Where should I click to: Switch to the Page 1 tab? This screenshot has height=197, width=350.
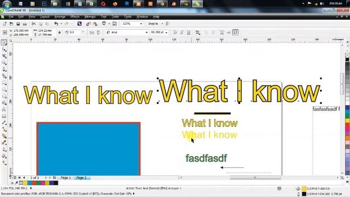point(66,178)
